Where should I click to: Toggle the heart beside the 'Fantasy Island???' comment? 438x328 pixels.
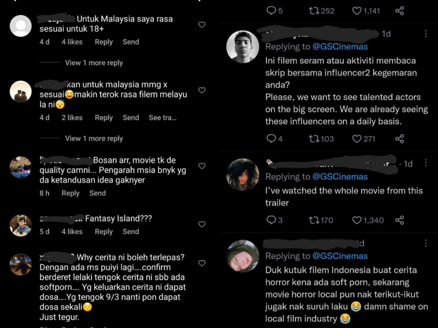(202, 224)
